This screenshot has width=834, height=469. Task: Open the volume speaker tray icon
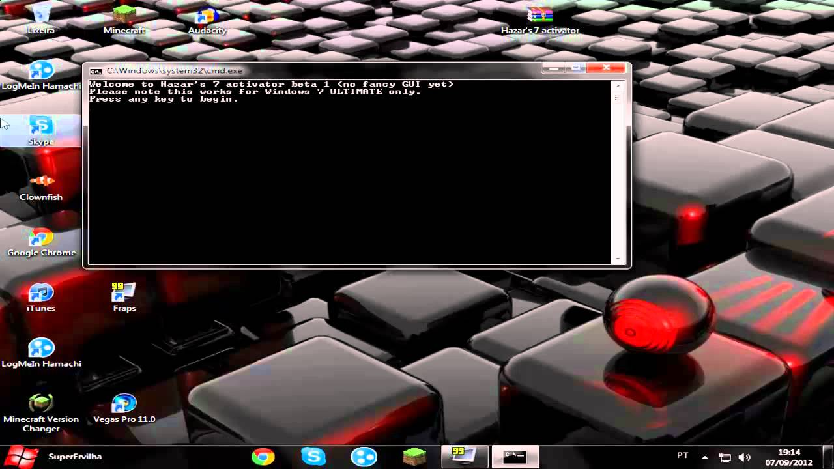click(745, 457)
